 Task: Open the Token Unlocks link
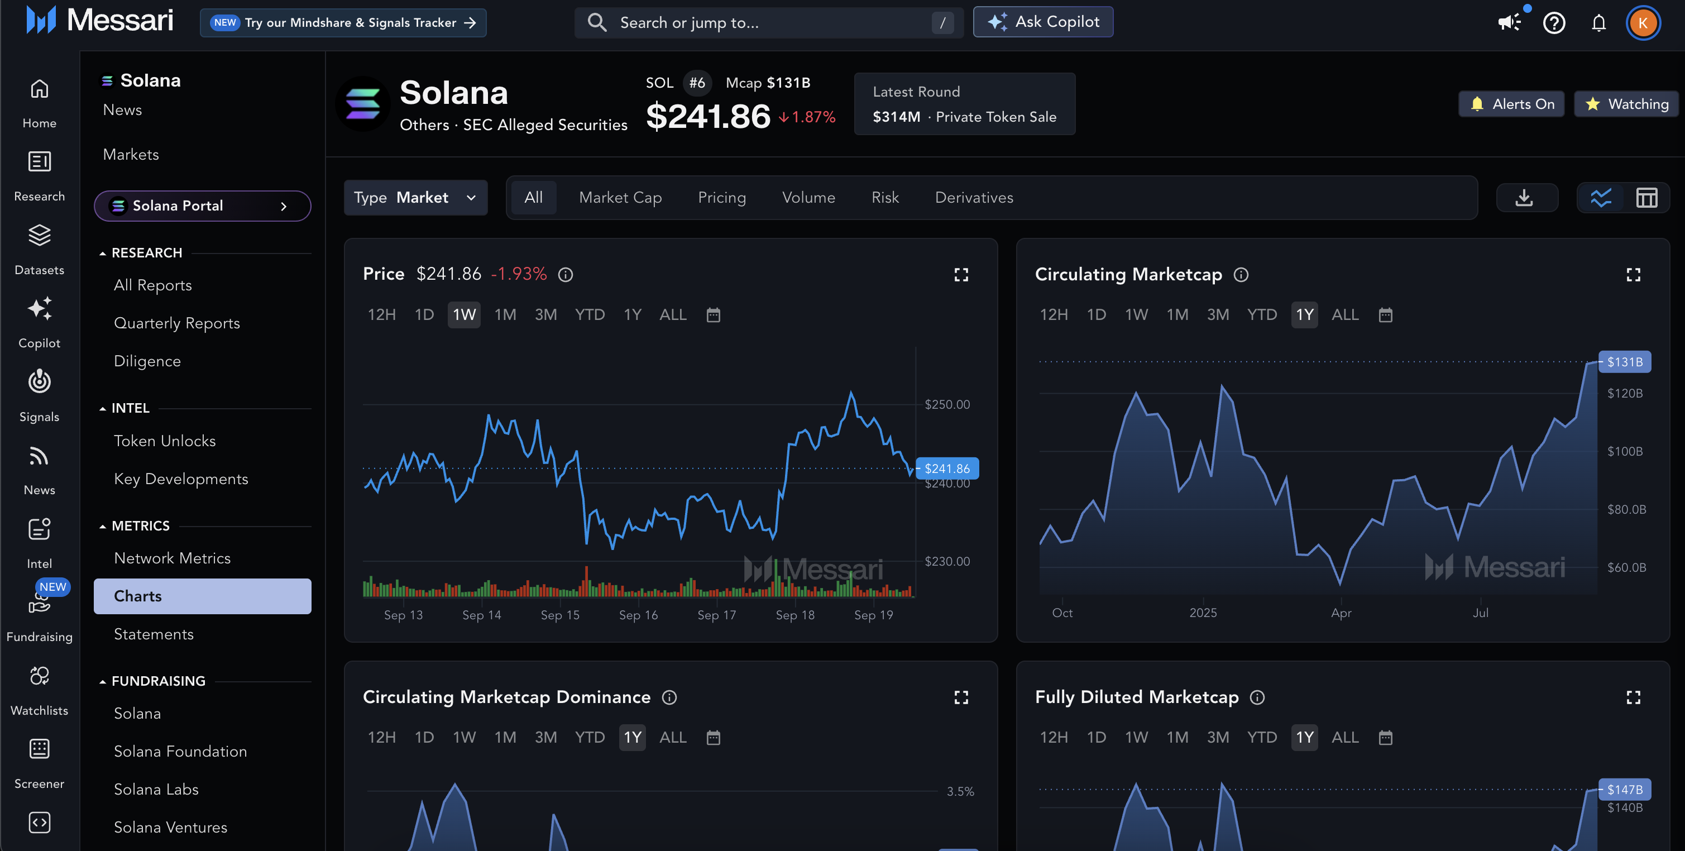165,442
